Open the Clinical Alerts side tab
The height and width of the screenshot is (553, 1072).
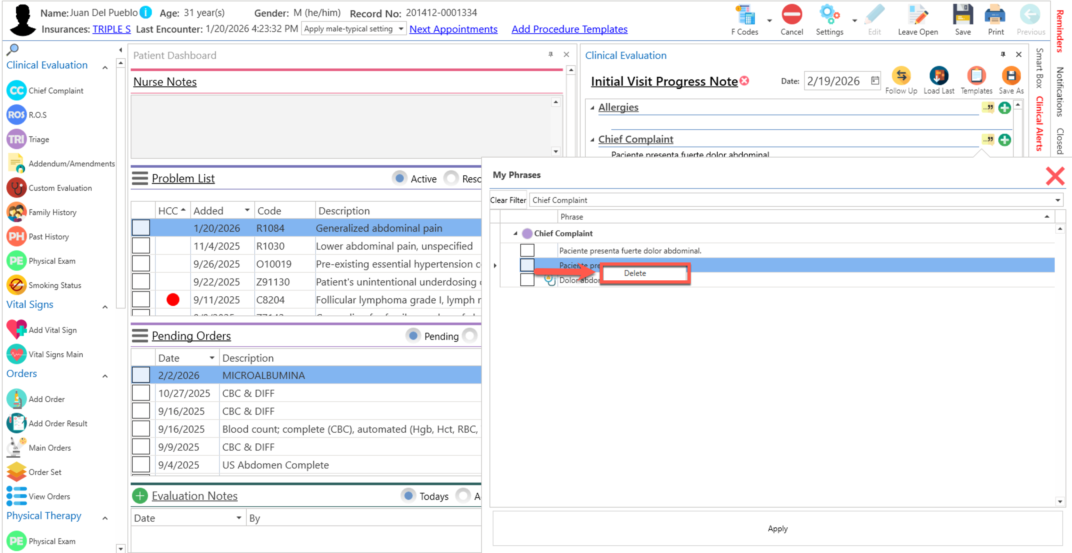pos(1040,123)
